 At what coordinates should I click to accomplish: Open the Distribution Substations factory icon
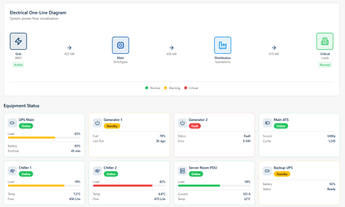point(222,45)
